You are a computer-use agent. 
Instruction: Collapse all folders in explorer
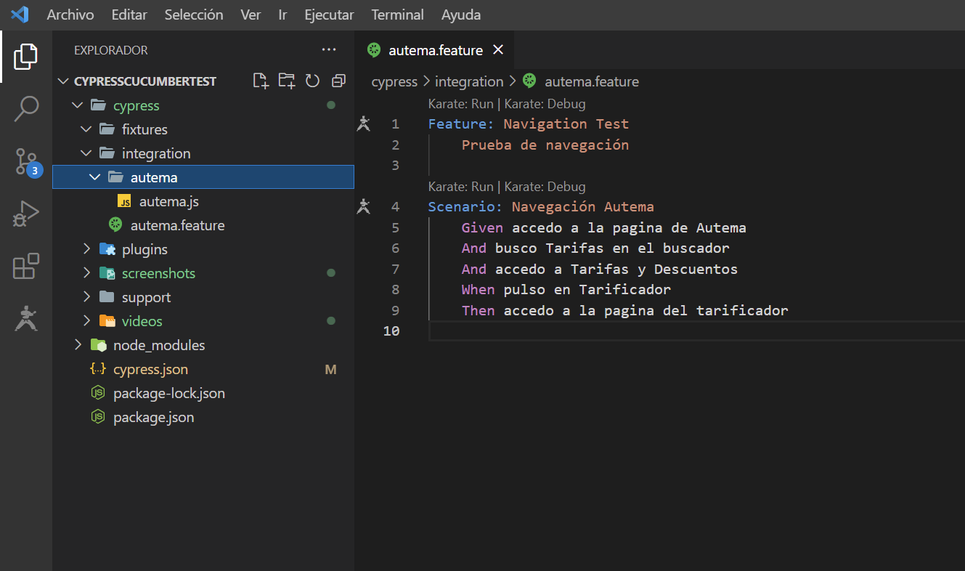(x=338, y=81)
